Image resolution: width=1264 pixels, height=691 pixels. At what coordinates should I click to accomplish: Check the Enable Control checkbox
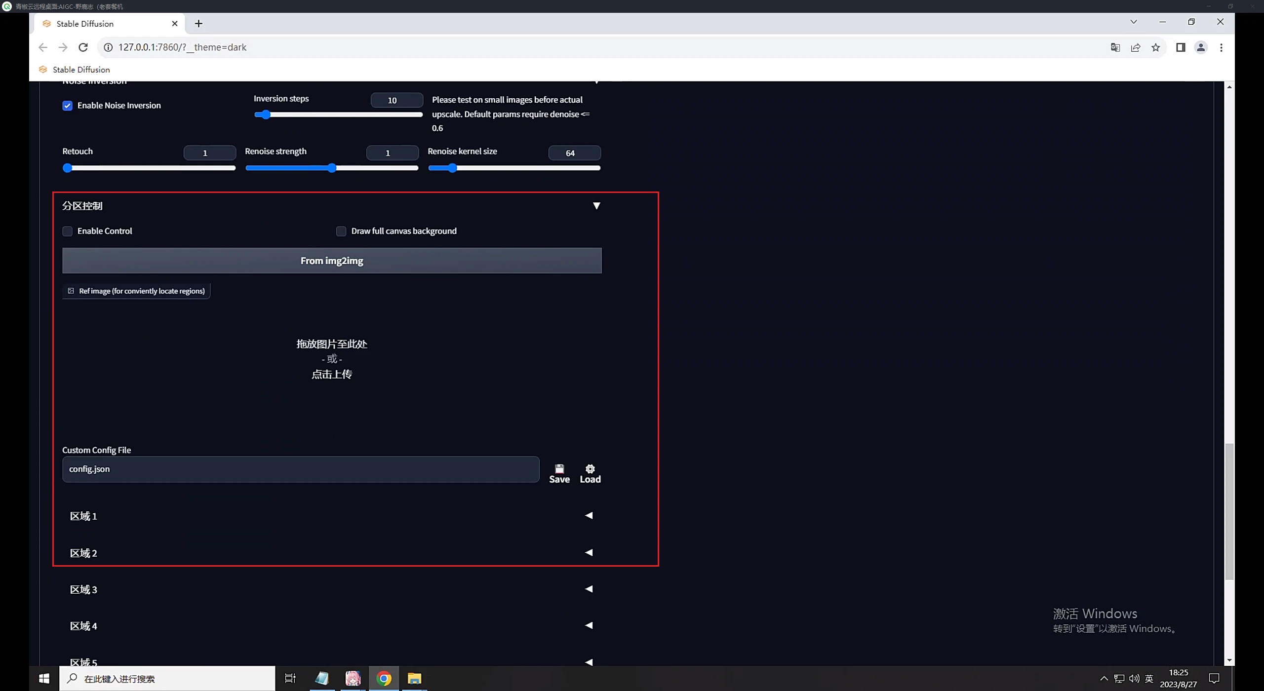tap(67, 231)
